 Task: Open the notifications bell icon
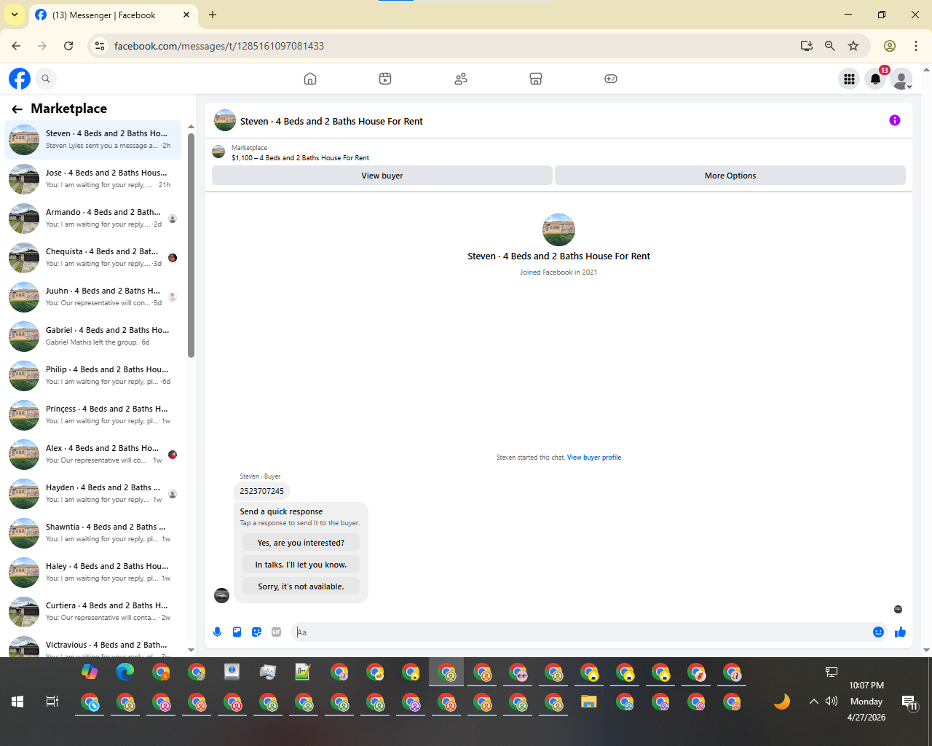pos(876,79)
